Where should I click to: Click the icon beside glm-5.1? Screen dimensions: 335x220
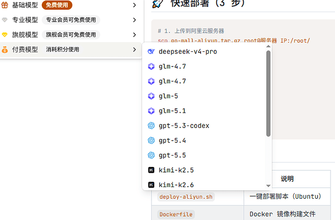(x=151, y=111)
